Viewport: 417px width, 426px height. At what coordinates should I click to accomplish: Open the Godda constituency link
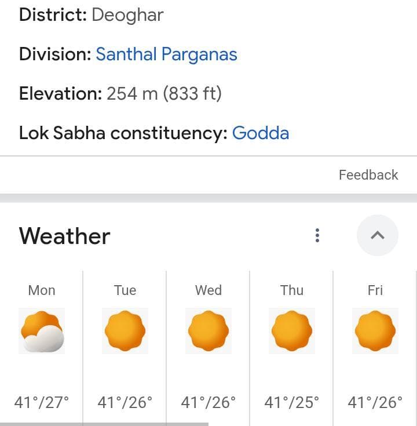260,133
